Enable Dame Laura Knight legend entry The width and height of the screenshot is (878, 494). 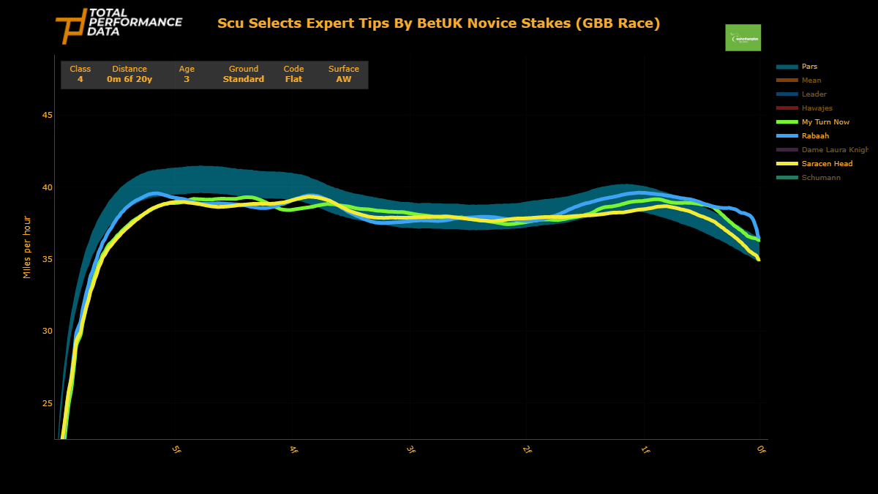(834, 150)
